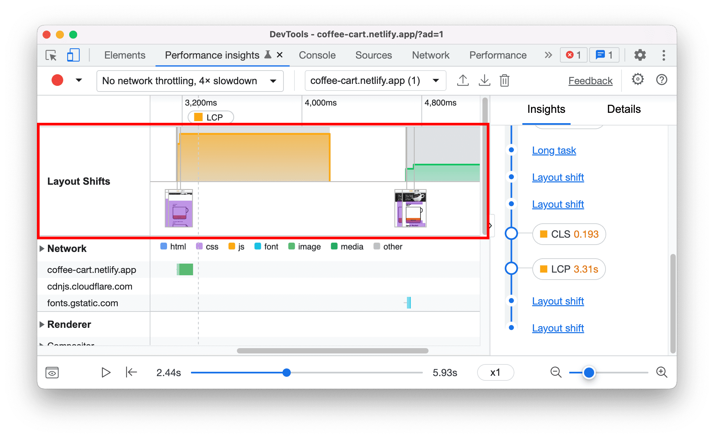Image resolution: width=714 pixels, height=438 pixels.
Task: Click the screenshot/camera view icon
Action: point(52,372)
